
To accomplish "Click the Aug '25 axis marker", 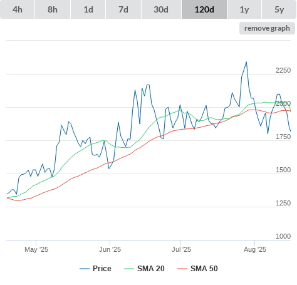I will click(x=255, y=249).
